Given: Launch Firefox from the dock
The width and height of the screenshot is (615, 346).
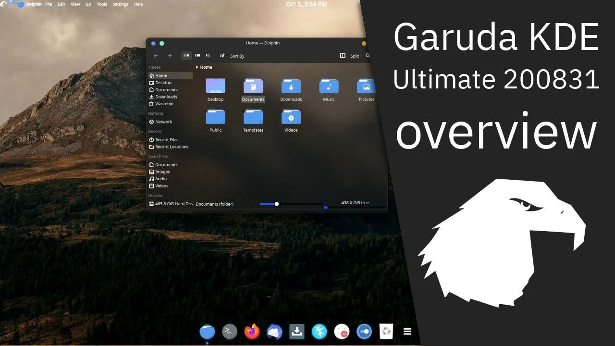Looking at the screenshot, I should [252, 331].
